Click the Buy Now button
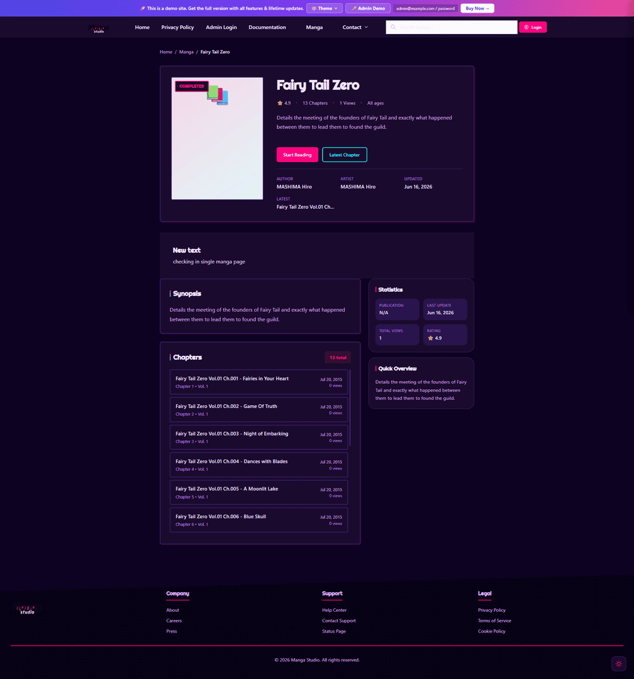Image resolution: width=634 pixels, height=679 pixels. tap(477, 8)
